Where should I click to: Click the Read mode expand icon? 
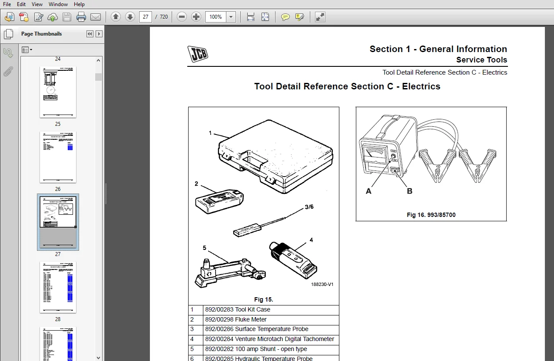click(x=320, y=17)
